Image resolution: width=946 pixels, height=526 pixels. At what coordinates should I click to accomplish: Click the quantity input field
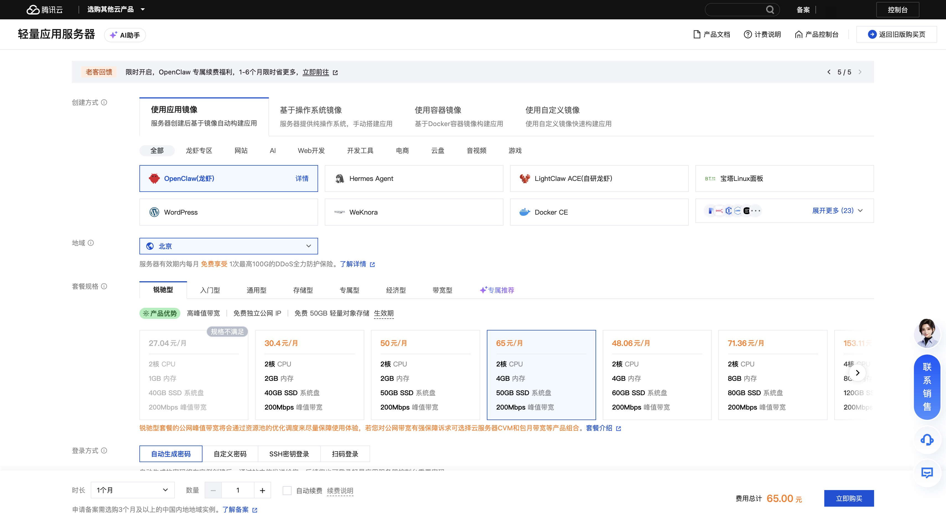(x=238, y=490)
